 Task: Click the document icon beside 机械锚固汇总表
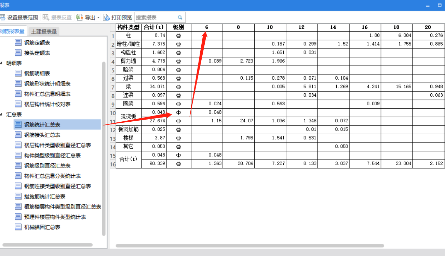18,227
